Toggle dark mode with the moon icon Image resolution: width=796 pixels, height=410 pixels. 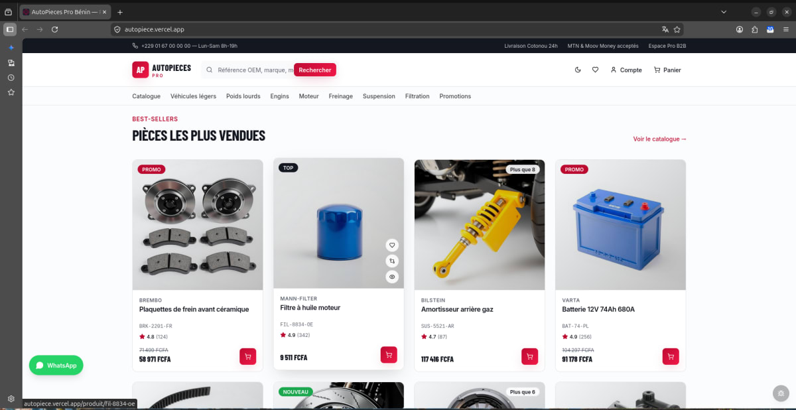pyautogui.click(x=578, y=70)
